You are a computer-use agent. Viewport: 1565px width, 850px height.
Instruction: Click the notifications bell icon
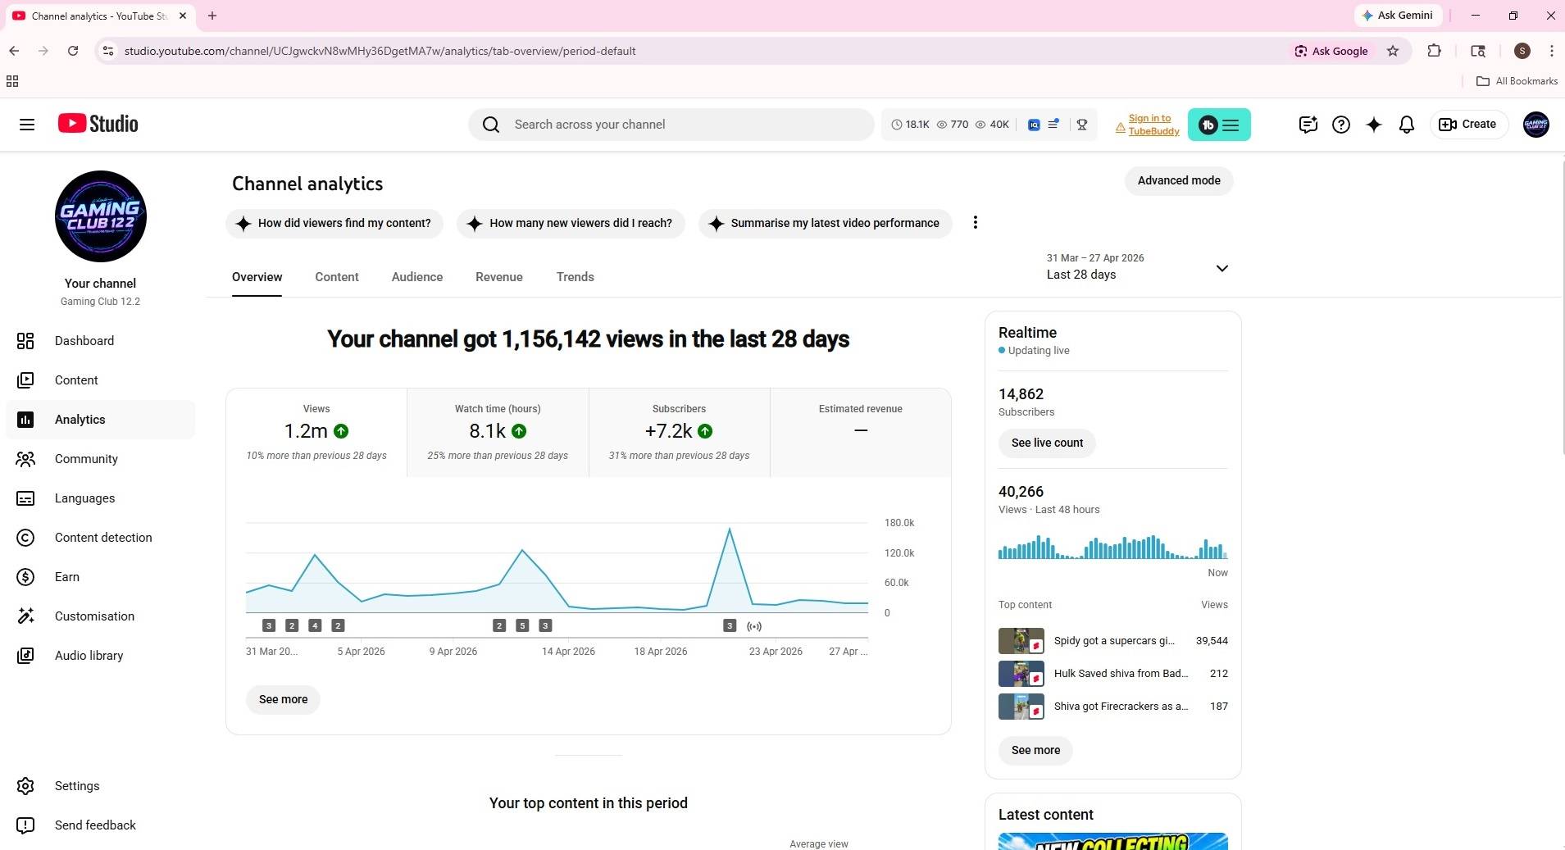tap(1406, 125)
